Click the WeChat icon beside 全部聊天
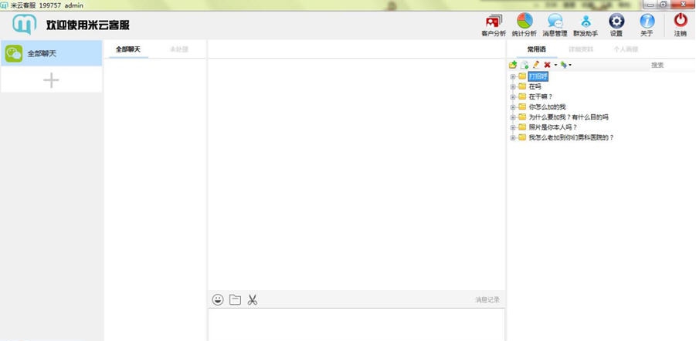This screenshot has height=341, width=696. point(14,53)
